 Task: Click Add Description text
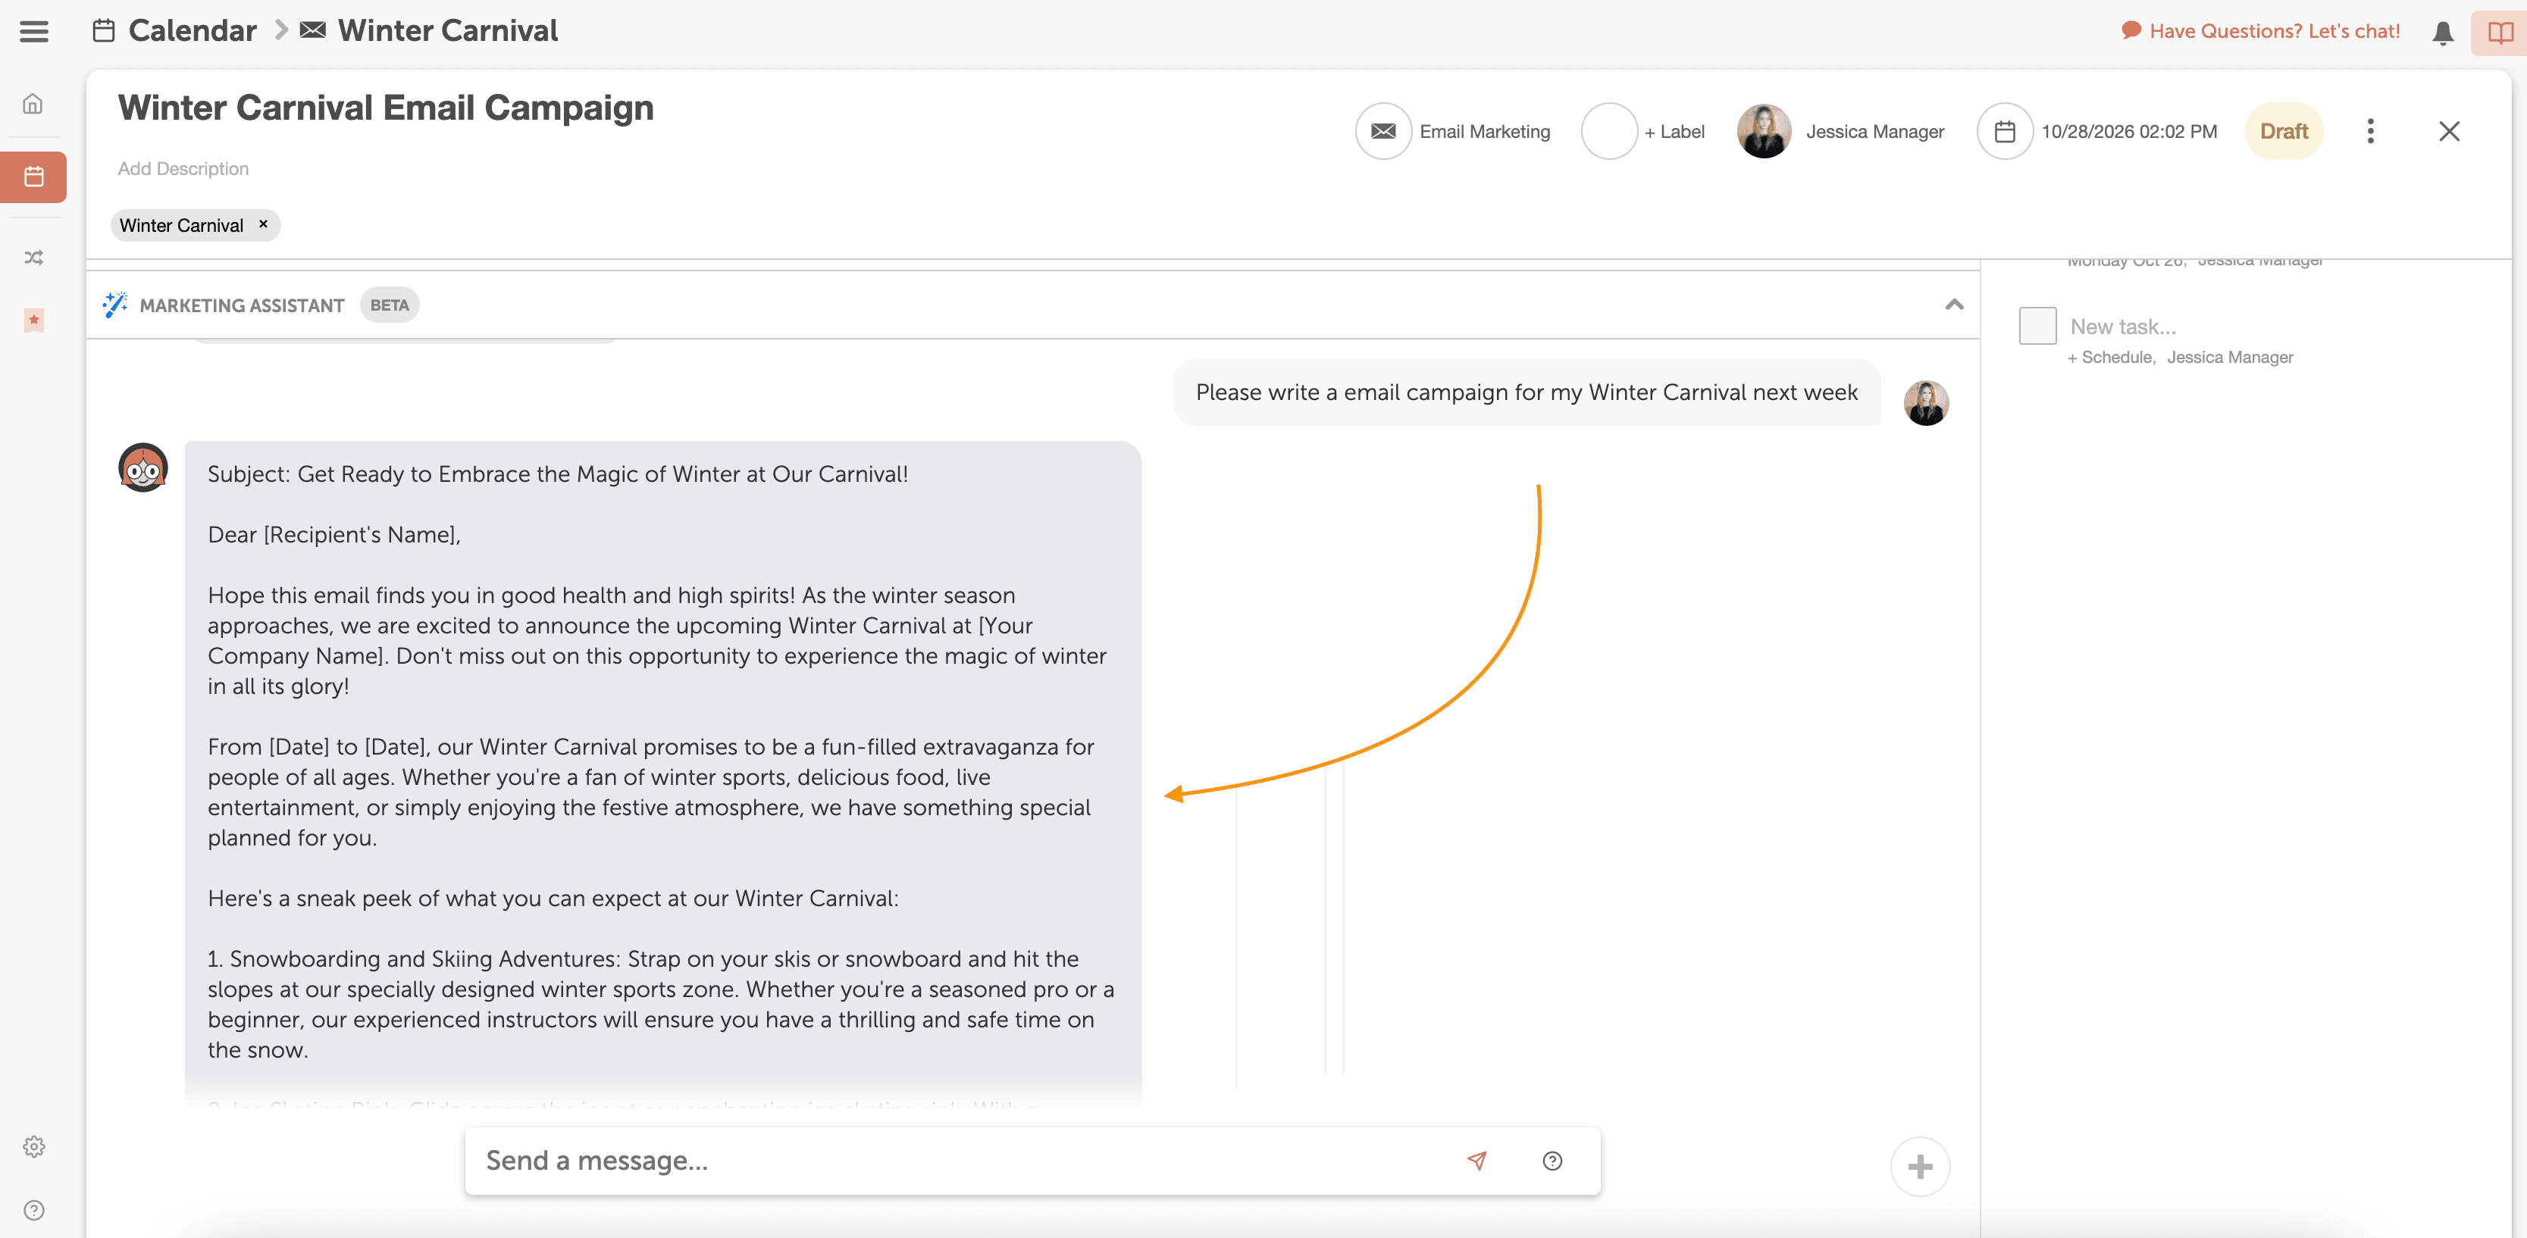pyautogui.click(x=183, y=169)
